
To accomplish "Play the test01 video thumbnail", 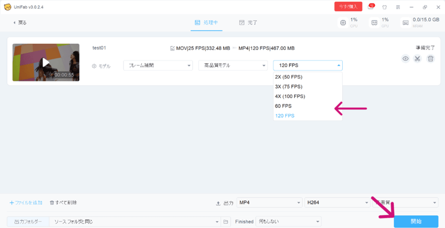I will pyautogui.click(x=46, y=62).
